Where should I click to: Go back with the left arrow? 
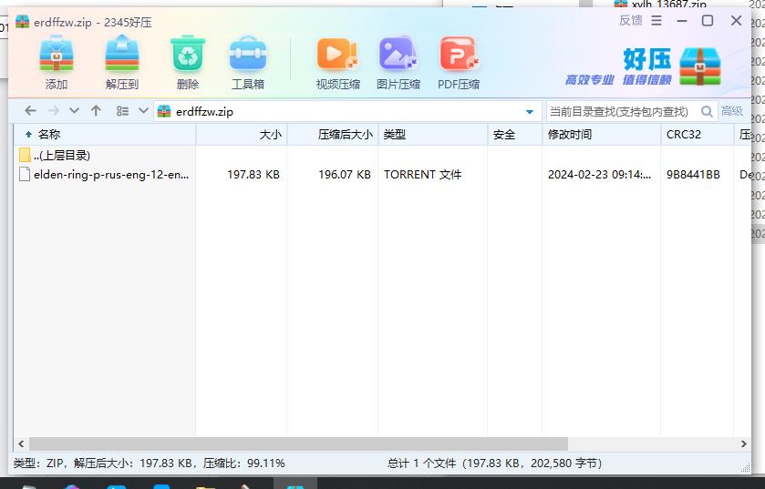(30, 111)
